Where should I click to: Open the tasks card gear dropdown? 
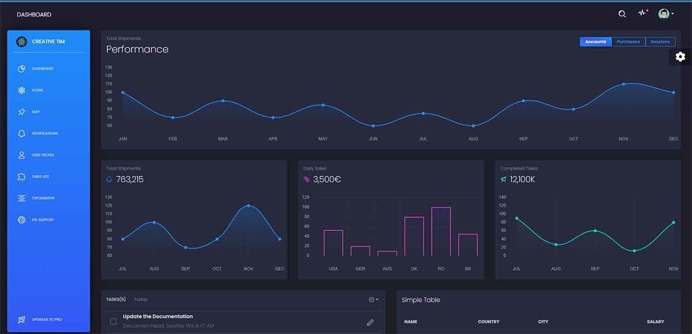tap(374, 299)
